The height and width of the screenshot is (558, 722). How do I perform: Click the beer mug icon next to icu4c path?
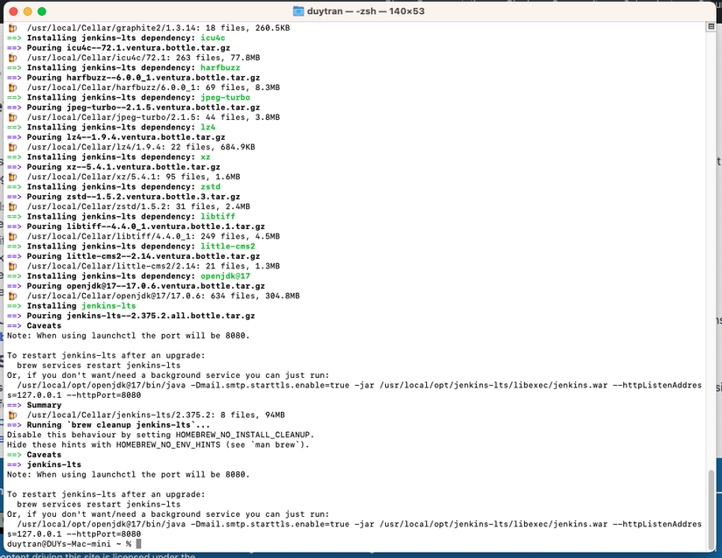pyautogui.click(x=12, y=58)
